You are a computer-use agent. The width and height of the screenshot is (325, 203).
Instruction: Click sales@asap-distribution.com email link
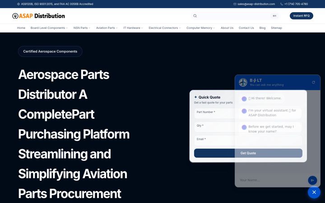tap(256, 4)
